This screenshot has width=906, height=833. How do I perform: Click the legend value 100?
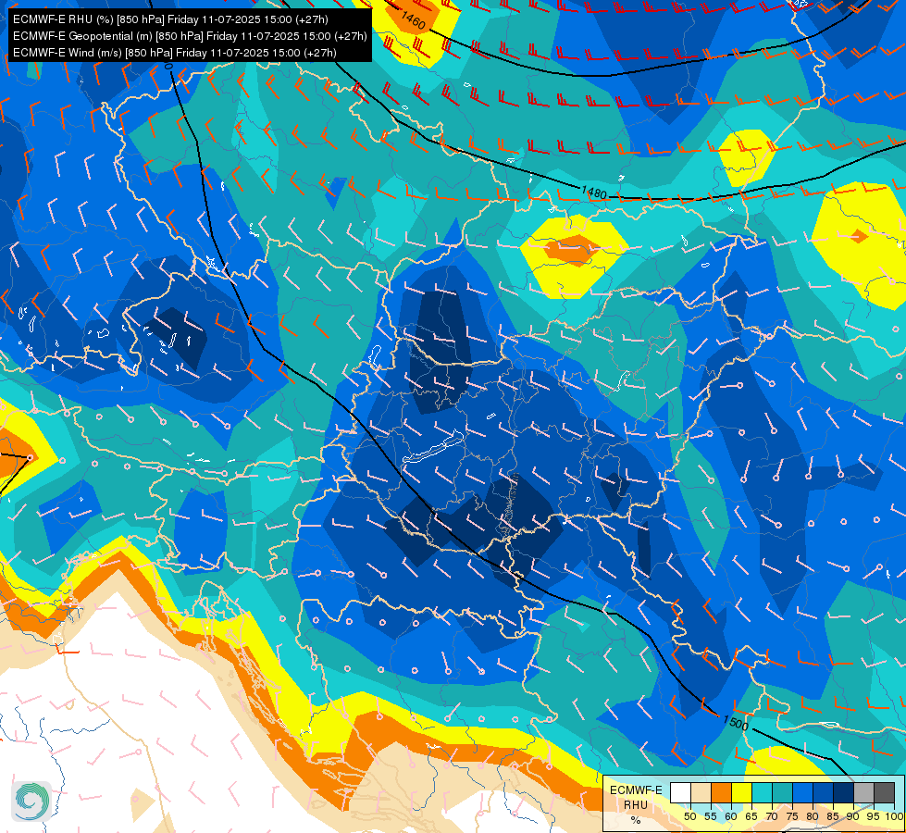click(894, 816)
